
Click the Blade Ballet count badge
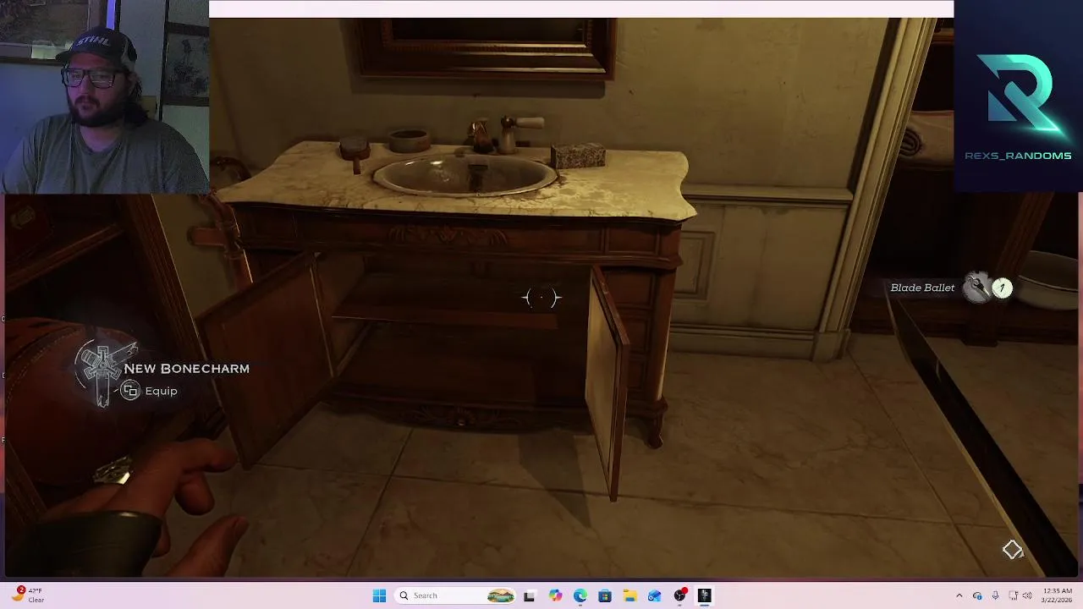tap(1002, 288)
